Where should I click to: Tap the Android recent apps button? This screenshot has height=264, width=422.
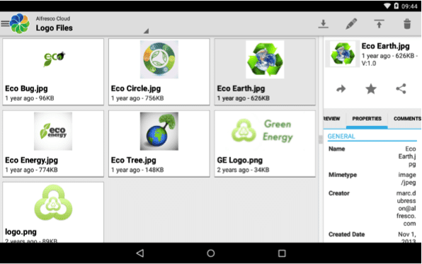[282, 253]
